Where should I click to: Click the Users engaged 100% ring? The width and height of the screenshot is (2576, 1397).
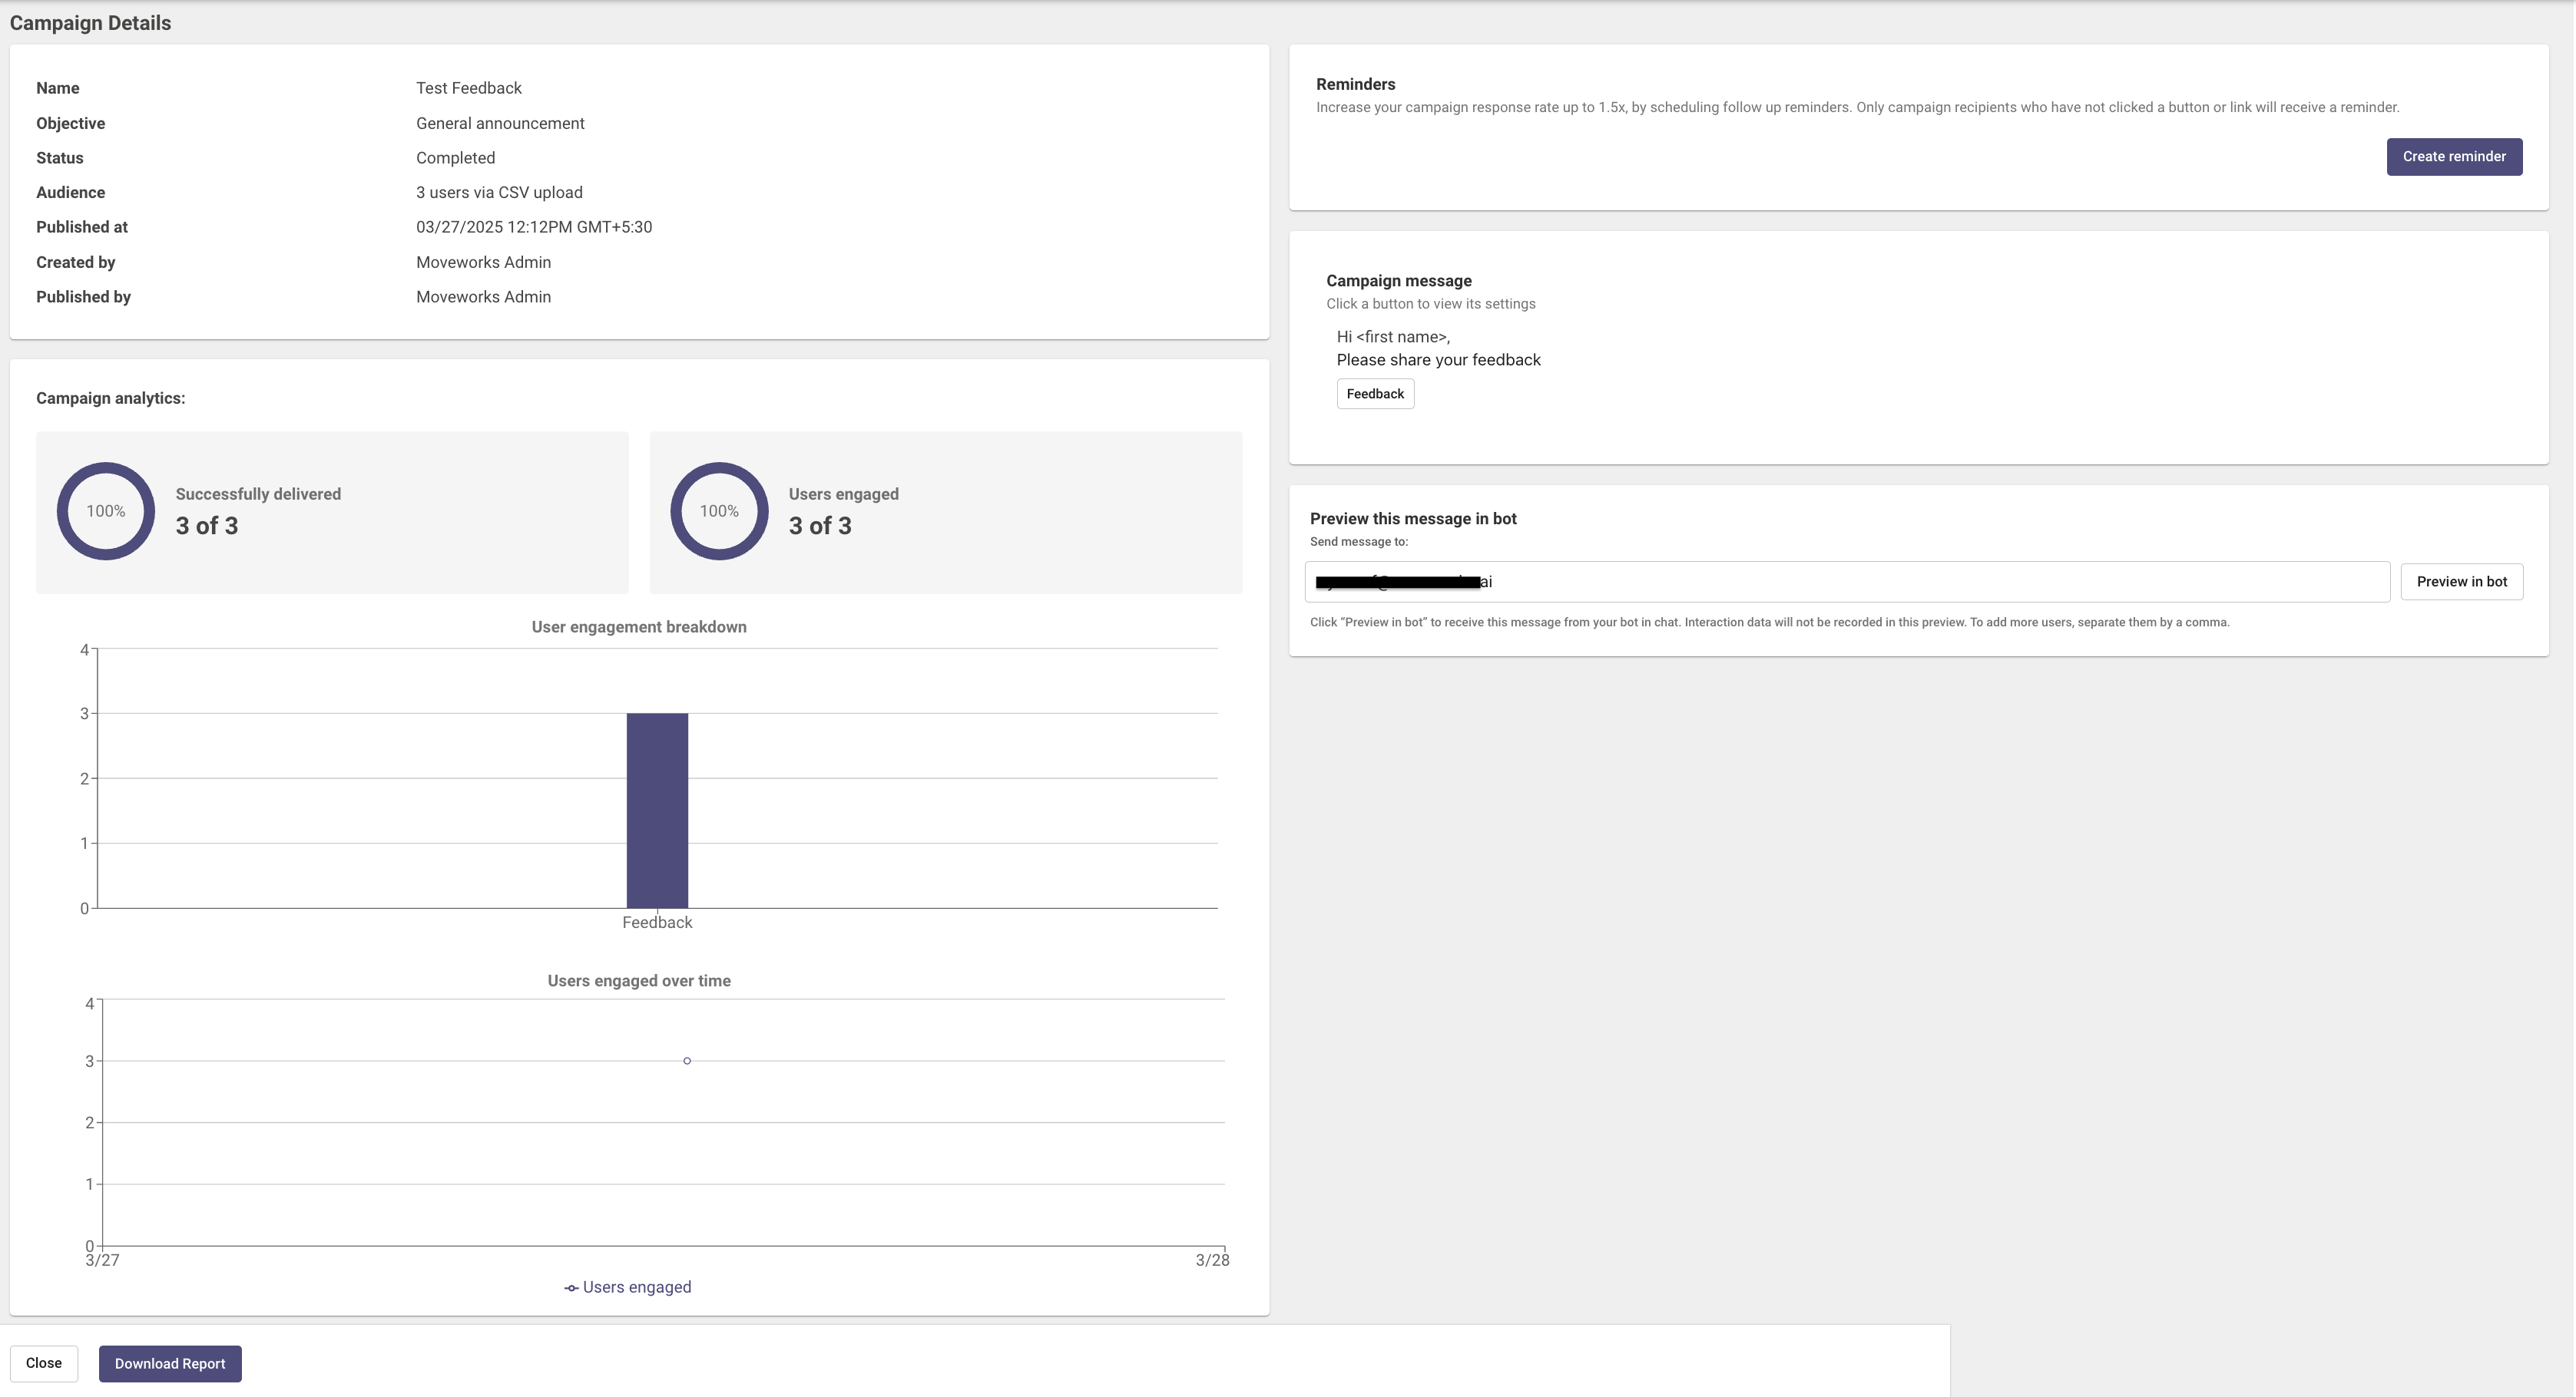(x=719, y=510)
